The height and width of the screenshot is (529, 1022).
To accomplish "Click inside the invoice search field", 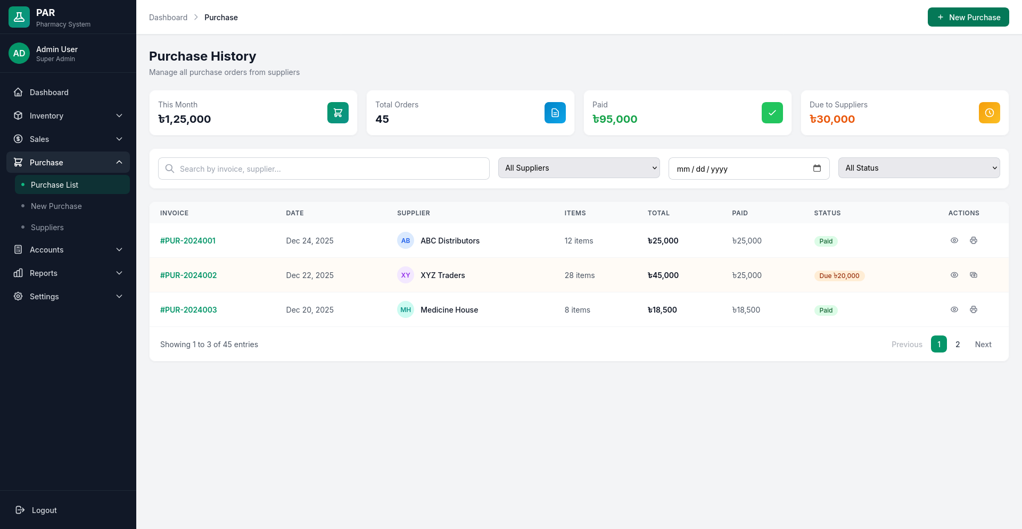I will [x=323, y=169].
